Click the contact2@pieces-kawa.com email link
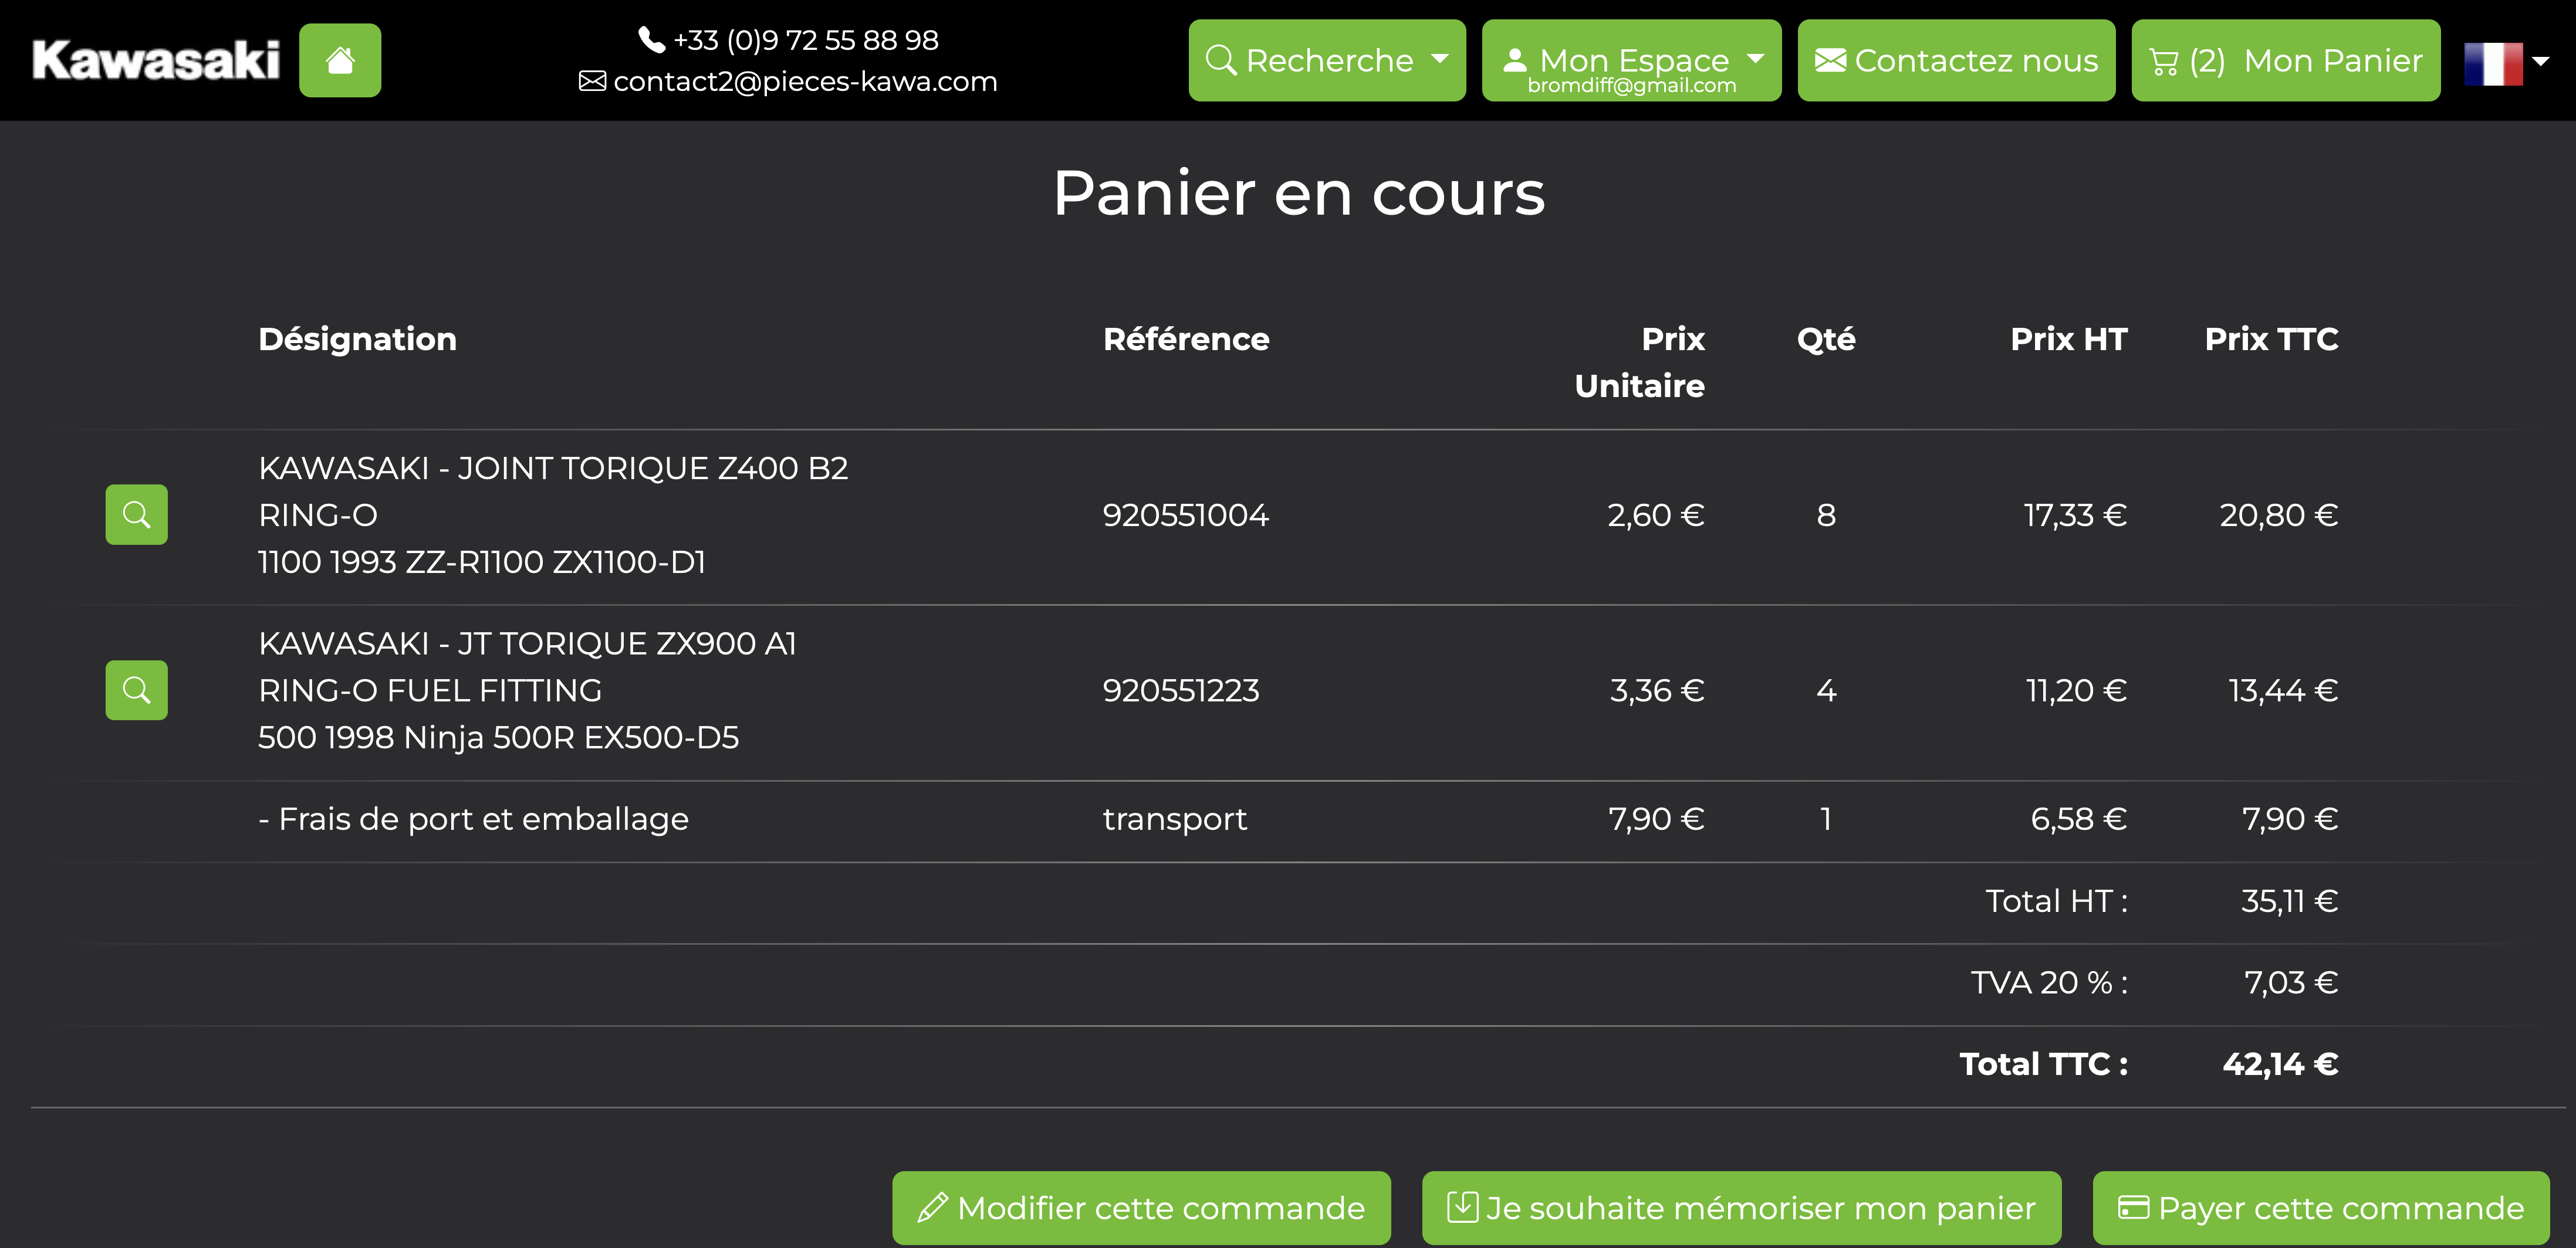Image resolution: width=2576 pixels, height=1248 pixels. (804, 81)
